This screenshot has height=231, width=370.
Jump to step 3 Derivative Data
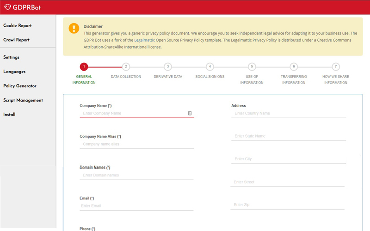pos(168,67)
